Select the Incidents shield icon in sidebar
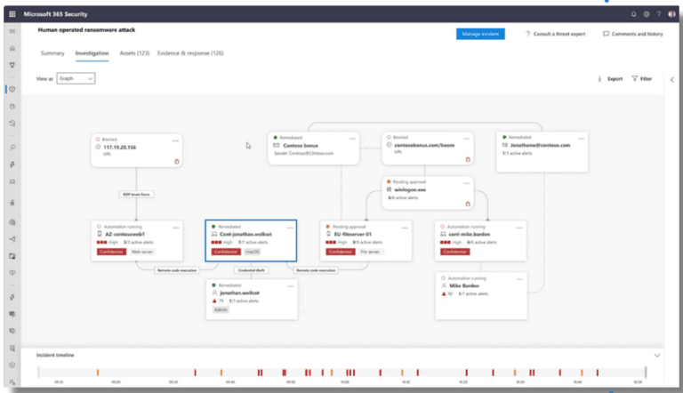This screenshot has width=683, height=393. 12,89
